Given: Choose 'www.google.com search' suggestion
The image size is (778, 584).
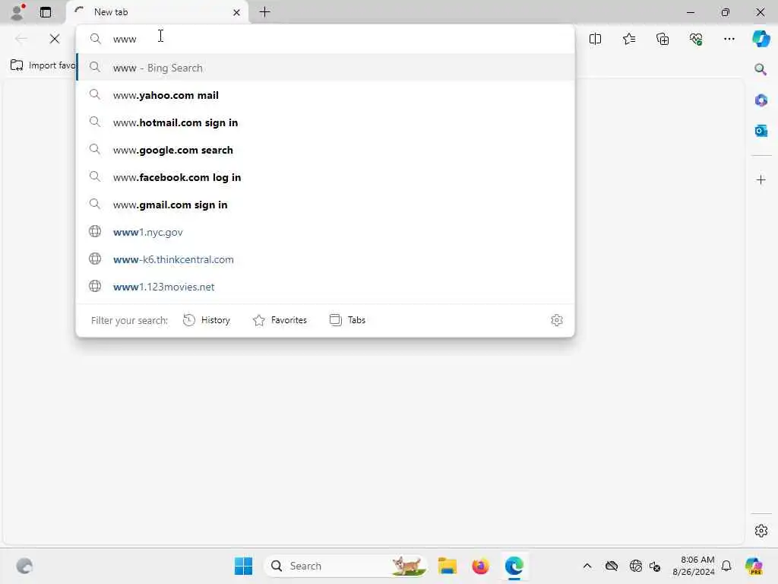Looking at the screenshot, I should 325,150.
